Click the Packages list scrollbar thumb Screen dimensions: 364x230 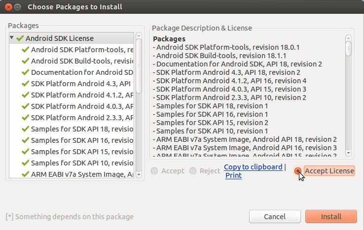(x=139, y=66)
